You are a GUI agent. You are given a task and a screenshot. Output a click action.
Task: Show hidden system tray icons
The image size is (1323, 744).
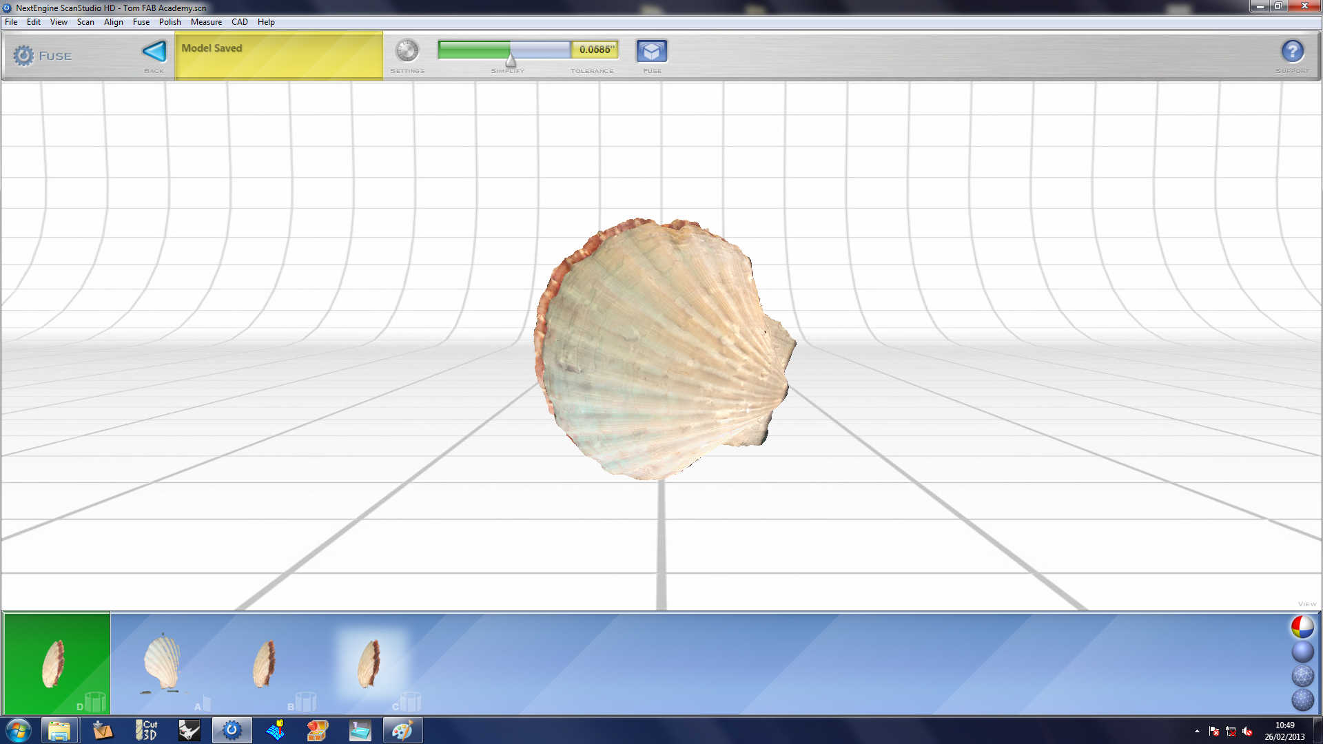coord(1197,731)
